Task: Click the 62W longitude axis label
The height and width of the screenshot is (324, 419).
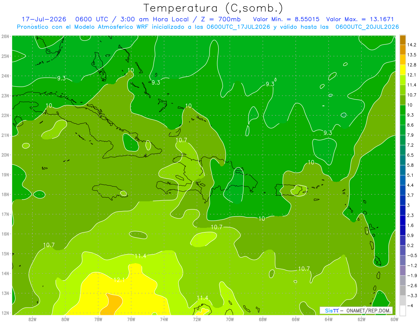Action: coord(361,319)
